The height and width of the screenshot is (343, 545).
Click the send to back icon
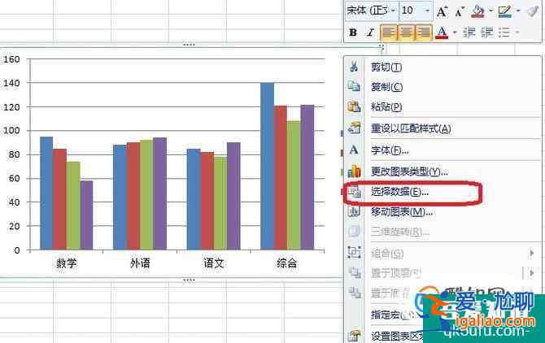click(354, 293)
